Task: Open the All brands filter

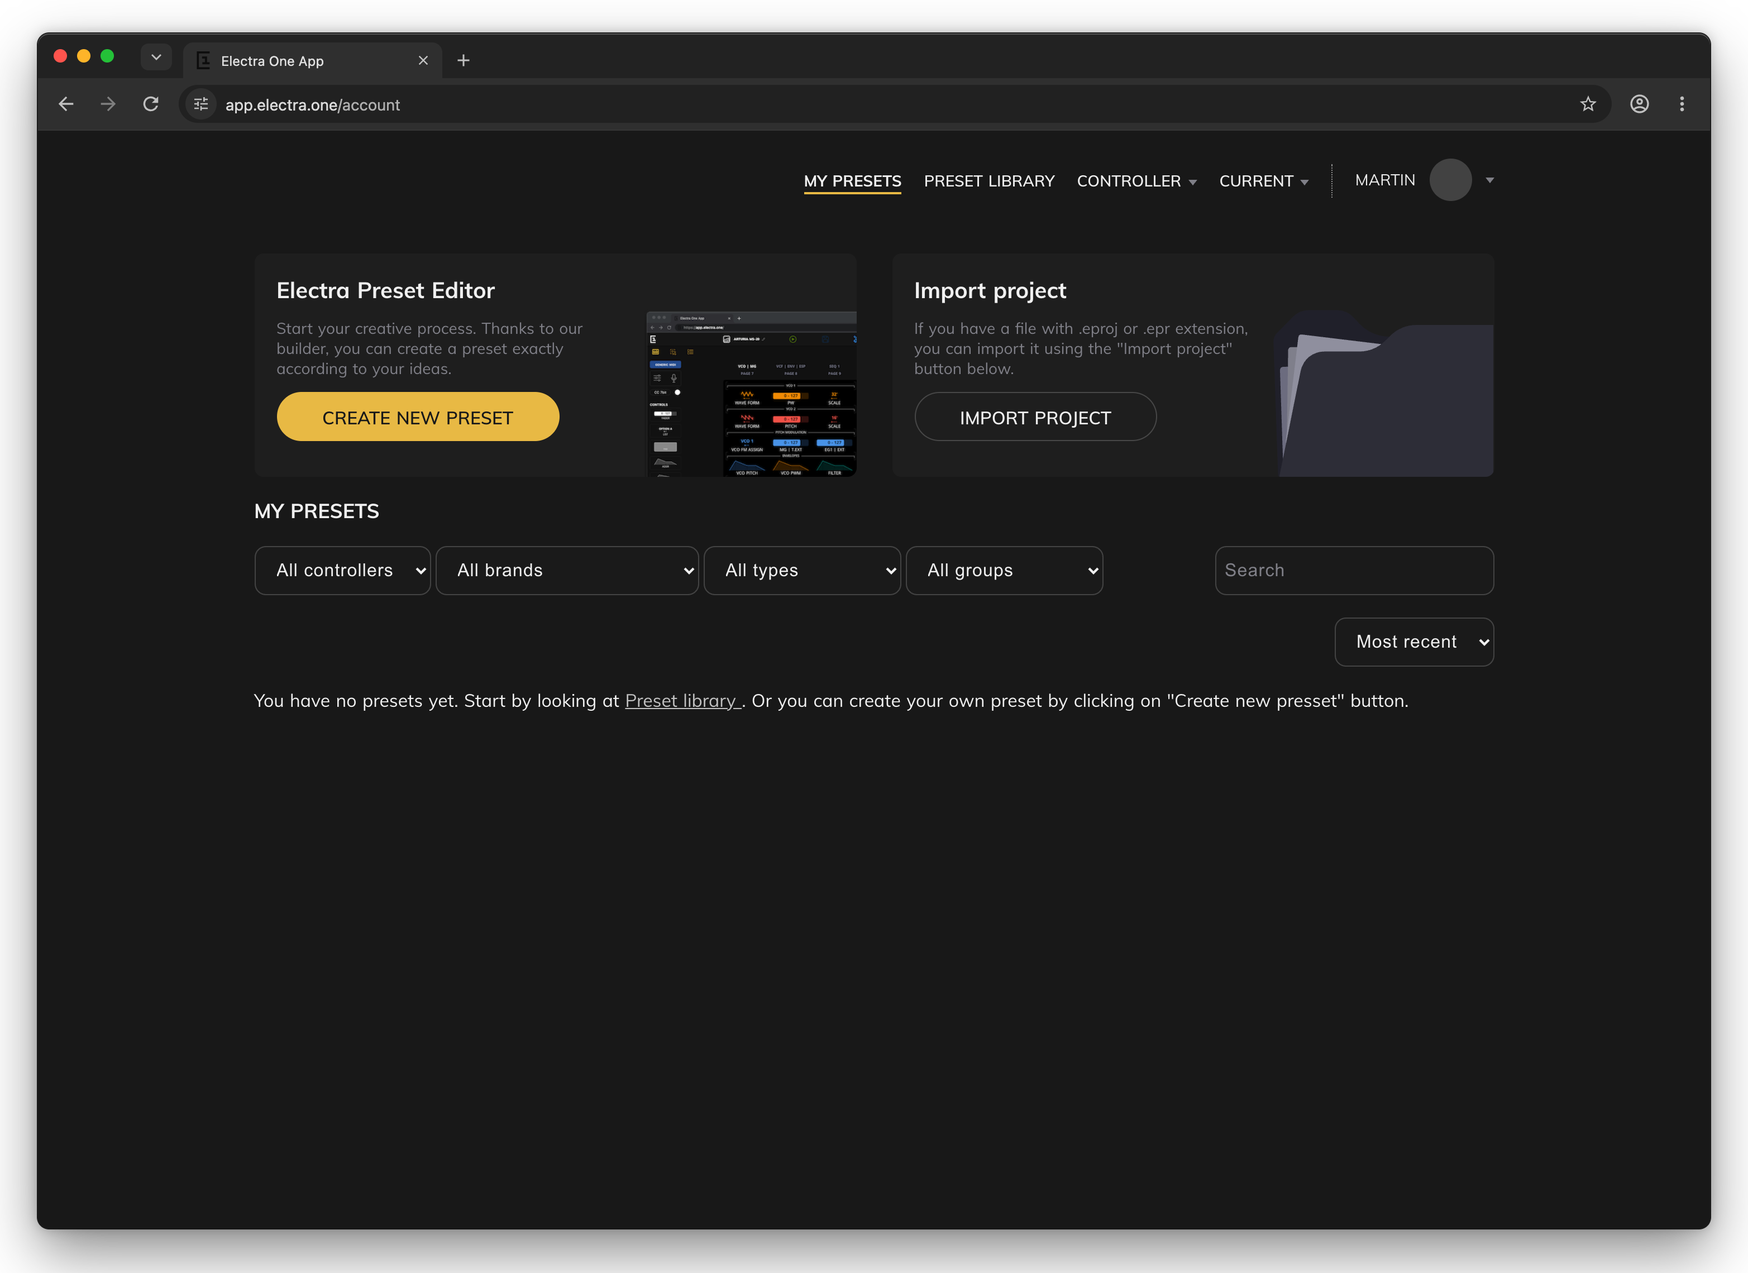Action: 566,570
